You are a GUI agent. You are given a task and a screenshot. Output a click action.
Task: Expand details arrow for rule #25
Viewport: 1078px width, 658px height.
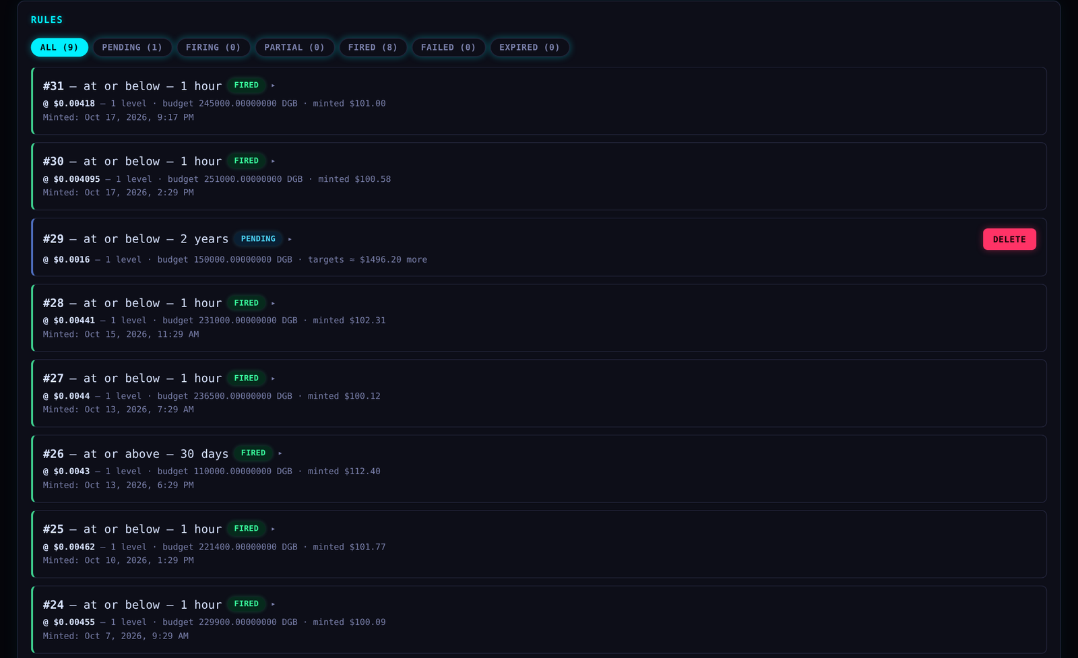click(273, 529)
